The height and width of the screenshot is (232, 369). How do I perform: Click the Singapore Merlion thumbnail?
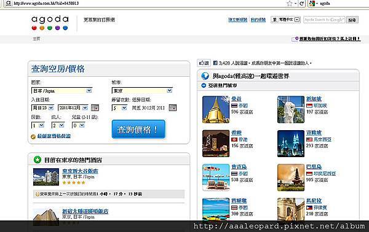(291, 109)
